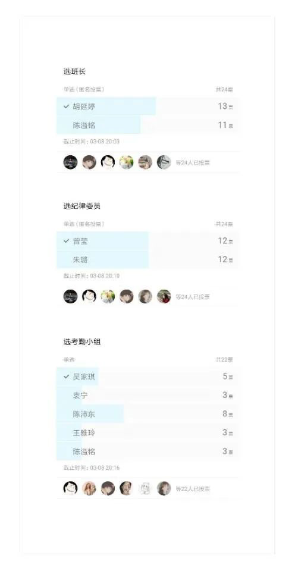
Task: Open last voter avatar in 选班长 row
Action: pyautogui.click(x=164, y=162)
